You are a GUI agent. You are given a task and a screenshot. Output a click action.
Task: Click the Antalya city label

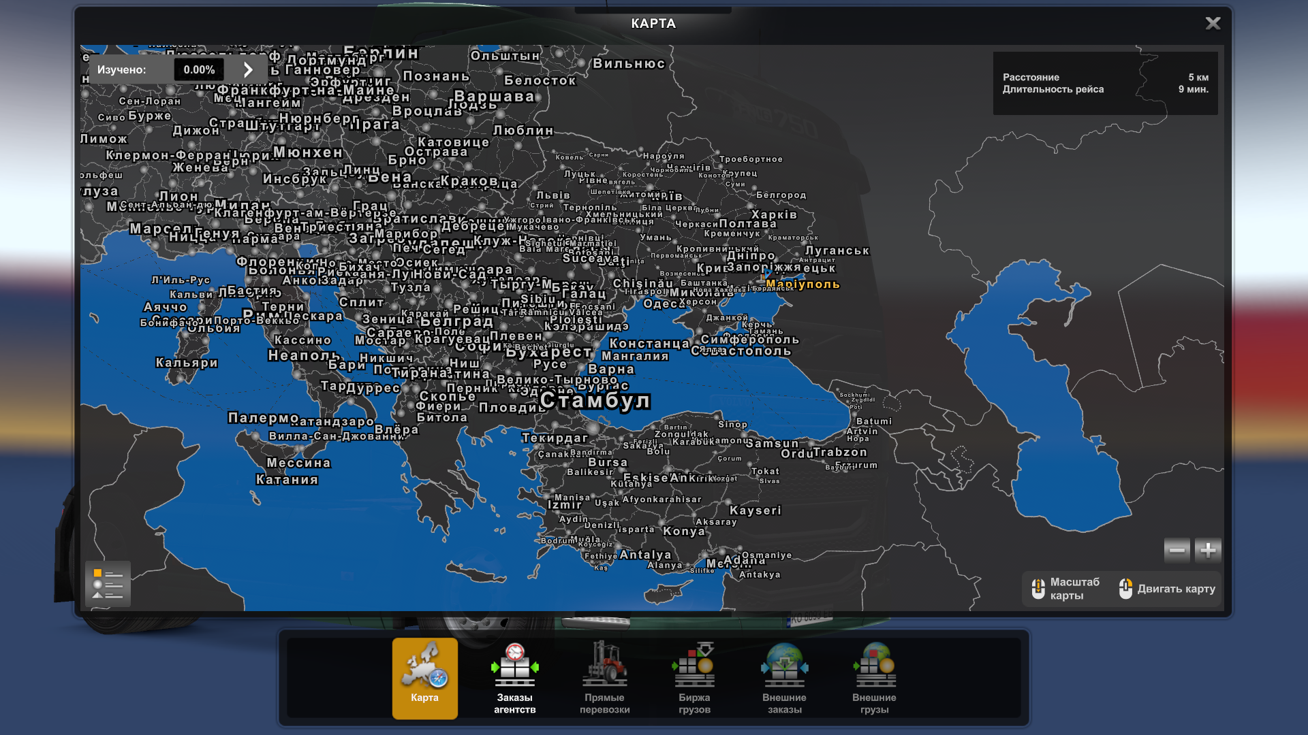click(645, 555)
